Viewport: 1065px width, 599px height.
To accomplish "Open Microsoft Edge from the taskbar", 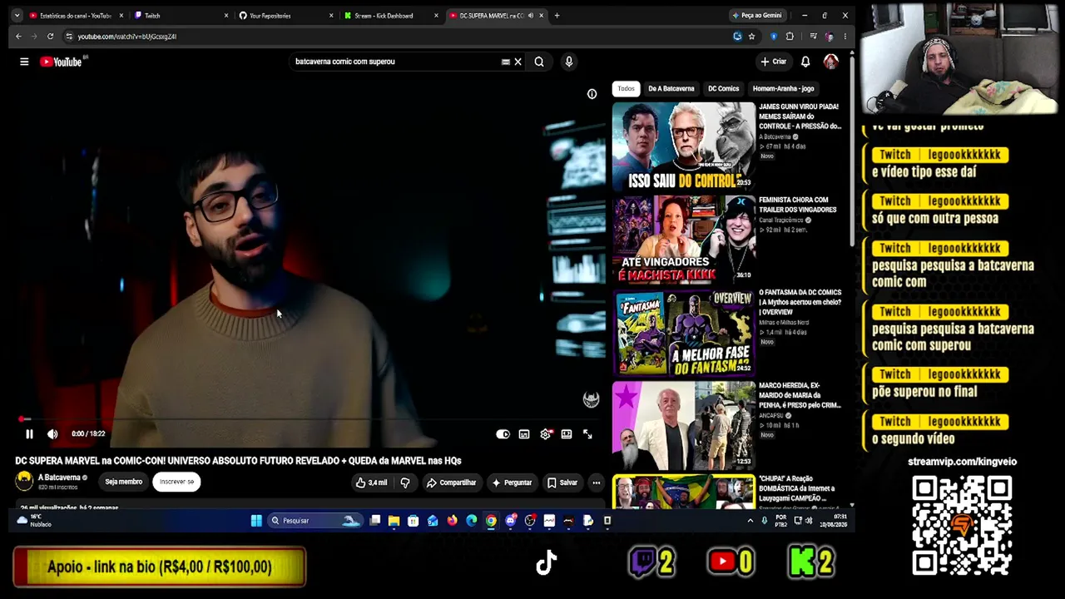I will [x=472, y=521].
